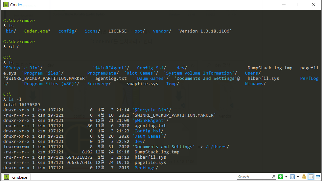The image size is (322, 181).
Task: Toggle the padlock lock icon
Action: click(x=304, y=177)
